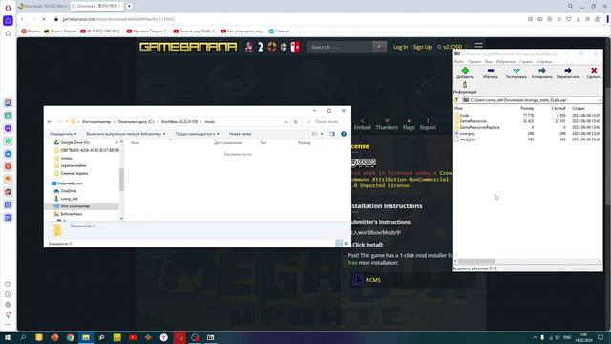Open the GameBanana search options dropdown
611x344 pixels.
click(379, 47)
